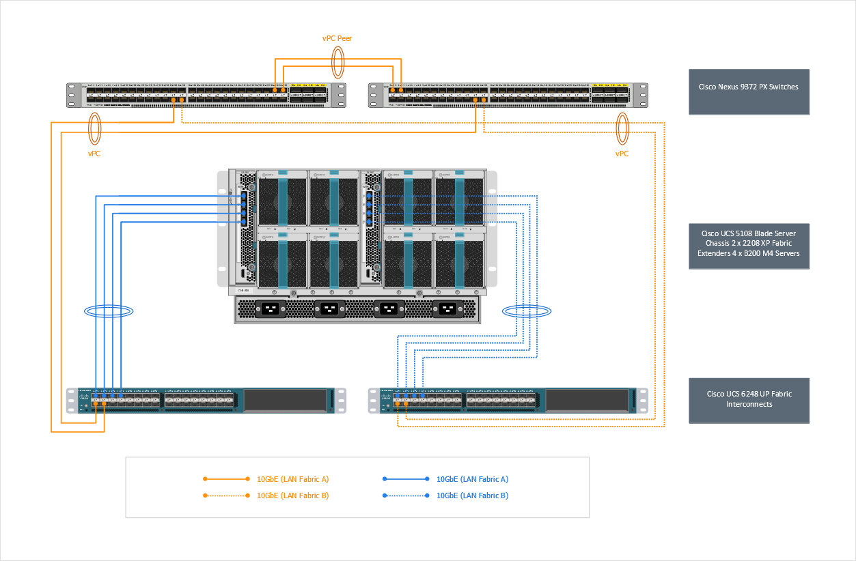The image size is (856, 561).
Task: Click the right orange vPC ellipse
Action: coord(622,128)
